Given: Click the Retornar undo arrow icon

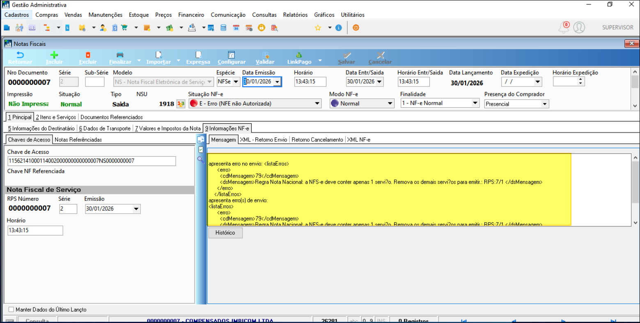Looking at the screenshot, I should pos(20,55).
